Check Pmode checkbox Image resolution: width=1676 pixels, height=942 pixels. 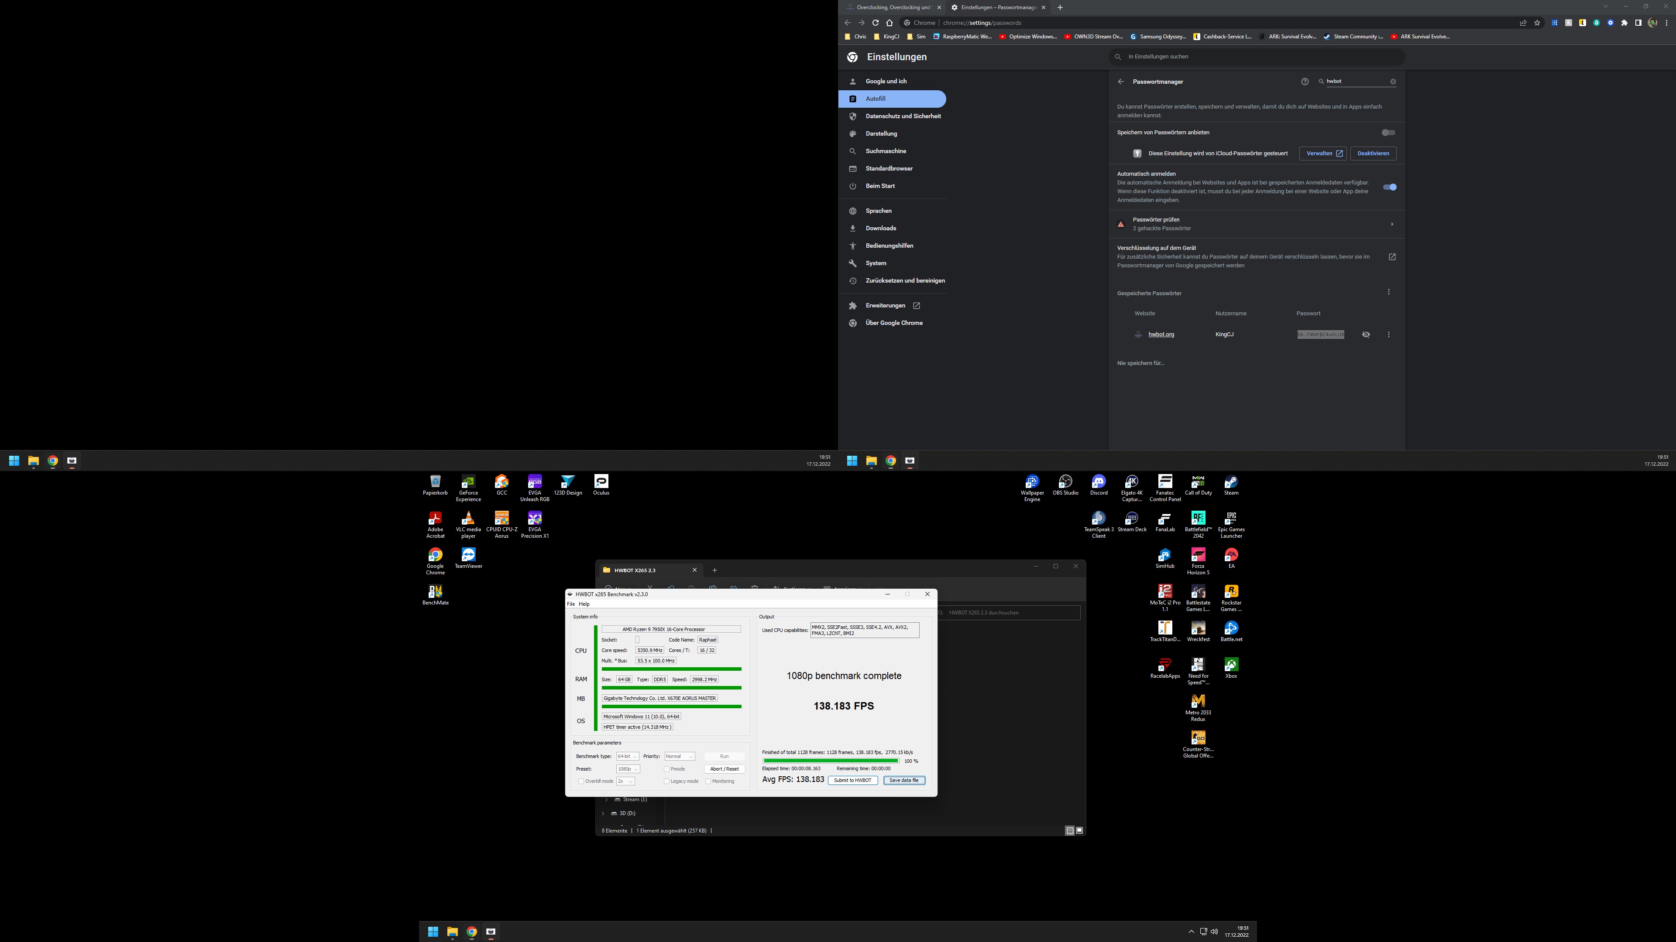(667, 769)
